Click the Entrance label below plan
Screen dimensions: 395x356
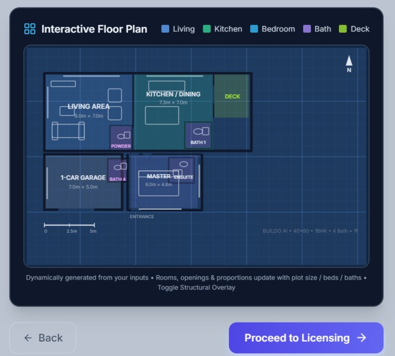[142, 216]
